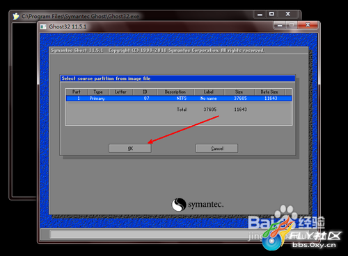The height and width of the screenshot is (256, 348).
Task: Close the background Ghost32.exe console window
Action: (x=288, y=14)
